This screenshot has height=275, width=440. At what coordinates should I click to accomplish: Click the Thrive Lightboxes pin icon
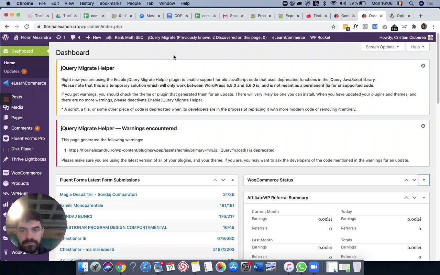[x=5, y=159]
